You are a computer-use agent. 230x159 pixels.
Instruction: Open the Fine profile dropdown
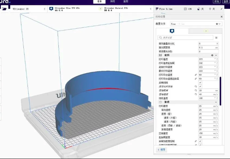(196, 24)
